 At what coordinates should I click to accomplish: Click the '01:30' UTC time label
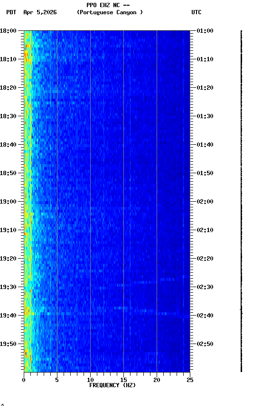pyautogui.click(x=205, y=116)
